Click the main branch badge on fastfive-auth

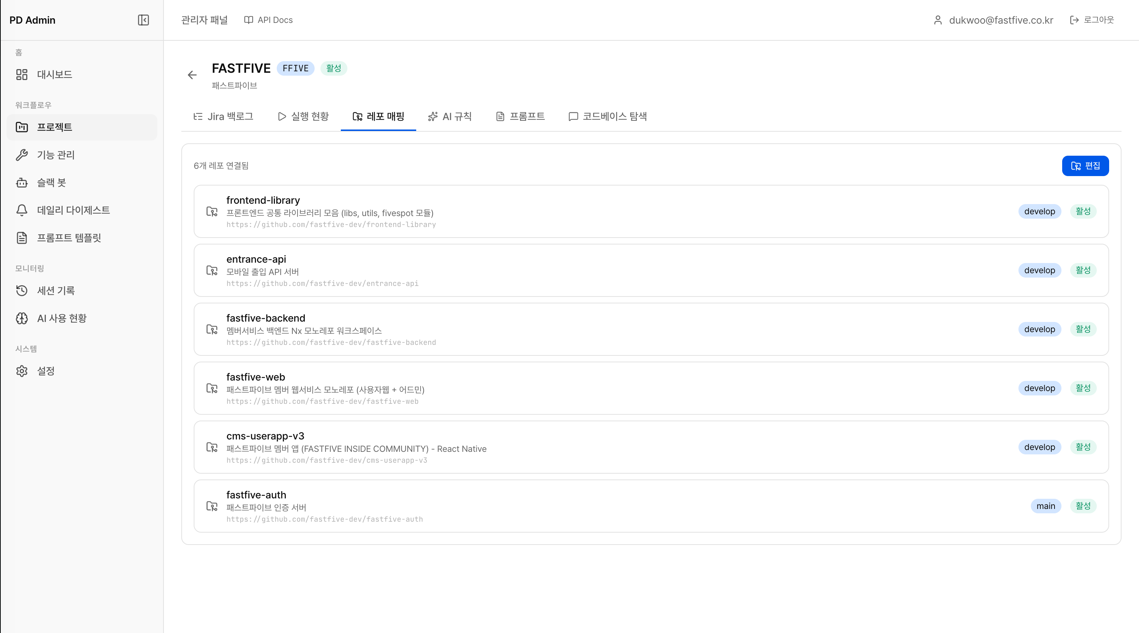1046,506
